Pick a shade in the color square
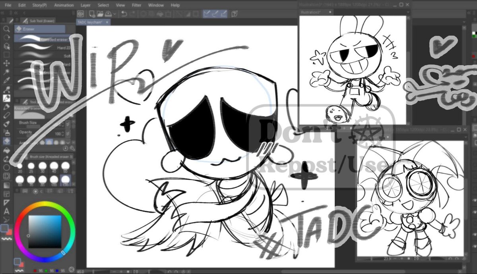Image resolution: width=477 pixels, height=274 pixels. click(x=45, y=232)
